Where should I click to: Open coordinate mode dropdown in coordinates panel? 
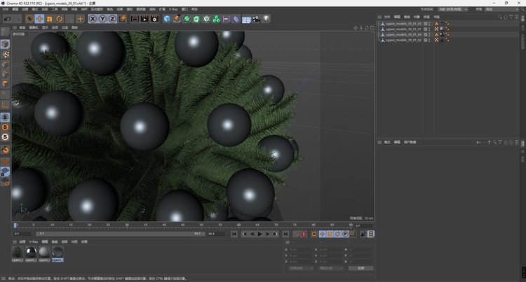pyautogui.click(x=302, y=268)
